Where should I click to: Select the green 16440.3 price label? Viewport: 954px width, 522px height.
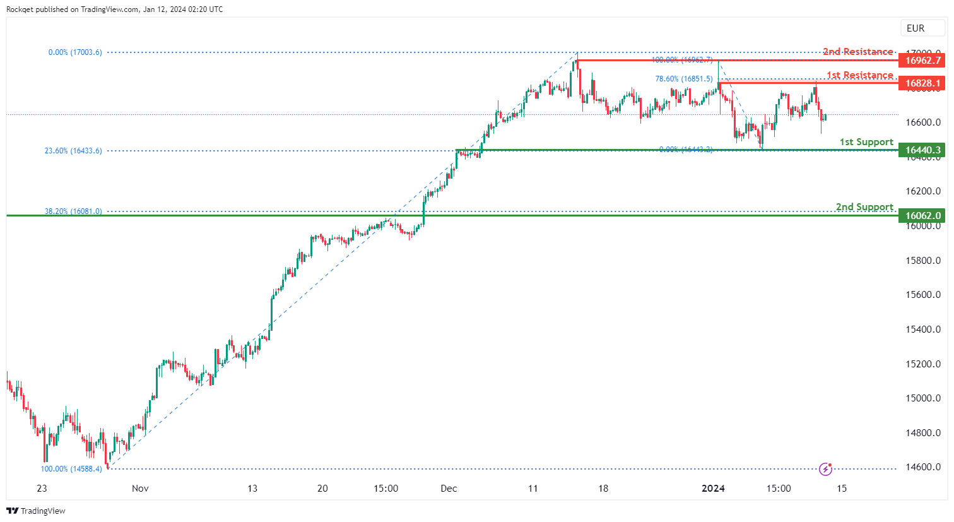[922, 150]
